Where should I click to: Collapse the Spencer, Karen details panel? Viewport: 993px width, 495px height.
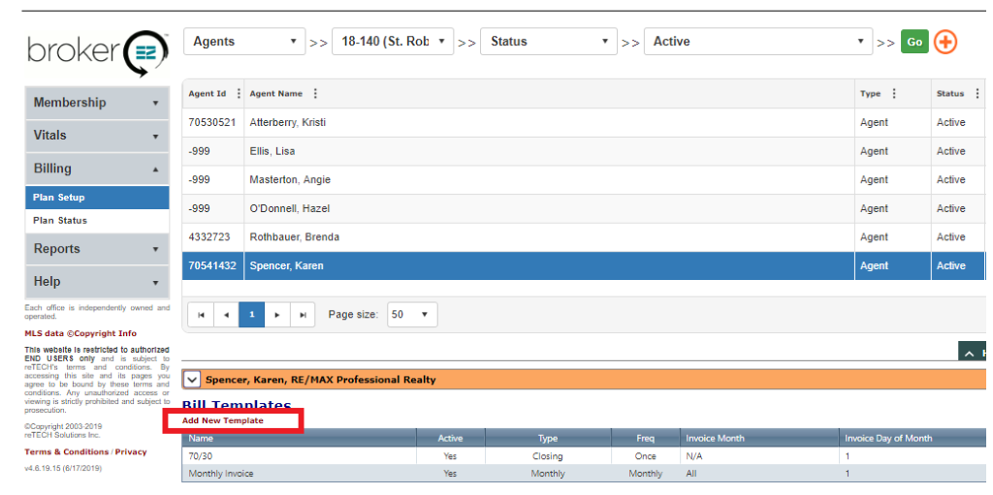pos(192,380)
